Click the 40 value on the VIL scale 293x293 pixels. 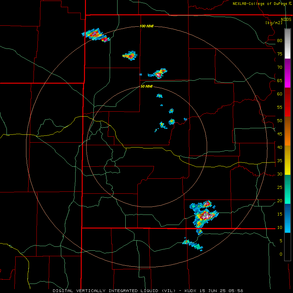coord(280,147)
